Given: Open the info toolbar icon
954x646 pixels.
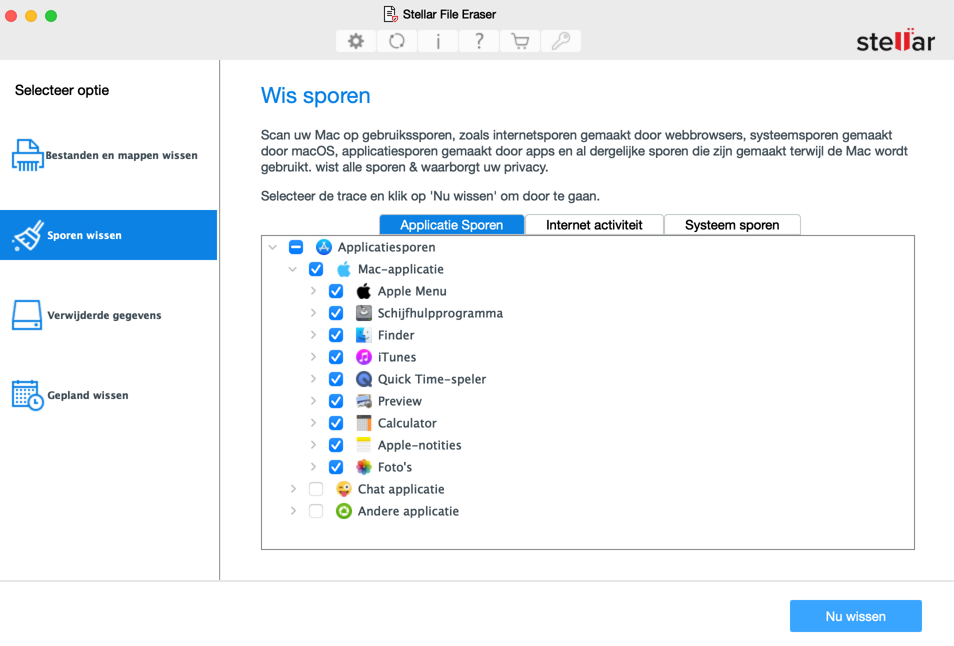Looking at the screenshot, I should click(x=438, y=41).
